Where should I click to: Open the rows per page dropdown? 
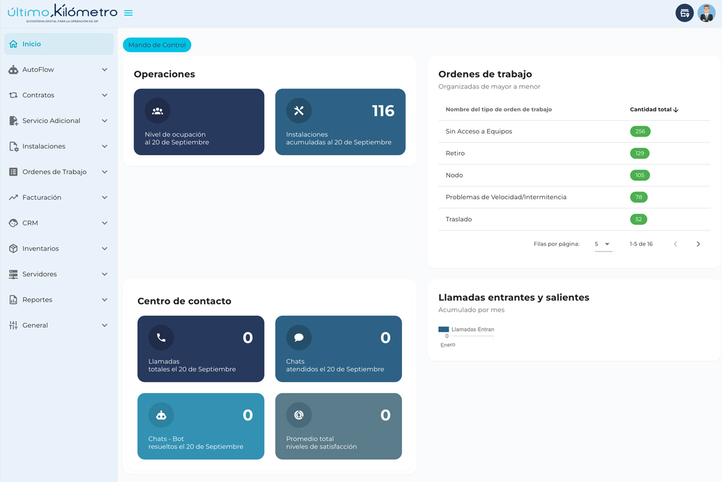tap(602, 244)
